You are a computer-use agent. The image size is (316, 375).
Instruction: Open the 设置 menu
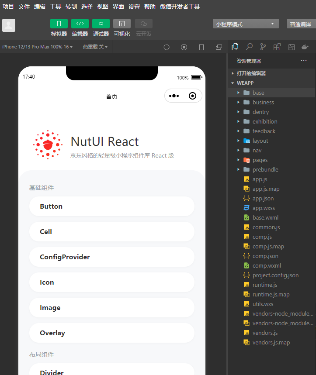tap(134, 7)
